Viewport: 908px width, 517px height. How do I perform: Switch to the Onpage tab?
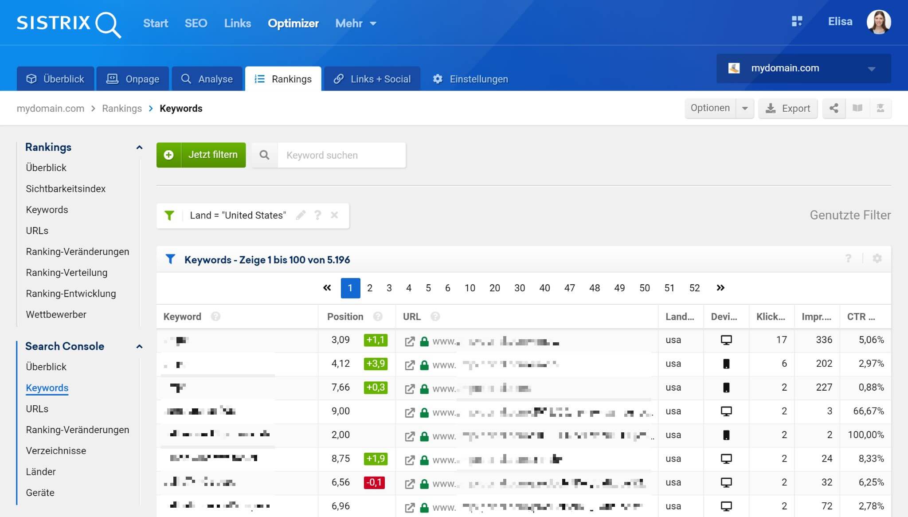pos(133,79)
